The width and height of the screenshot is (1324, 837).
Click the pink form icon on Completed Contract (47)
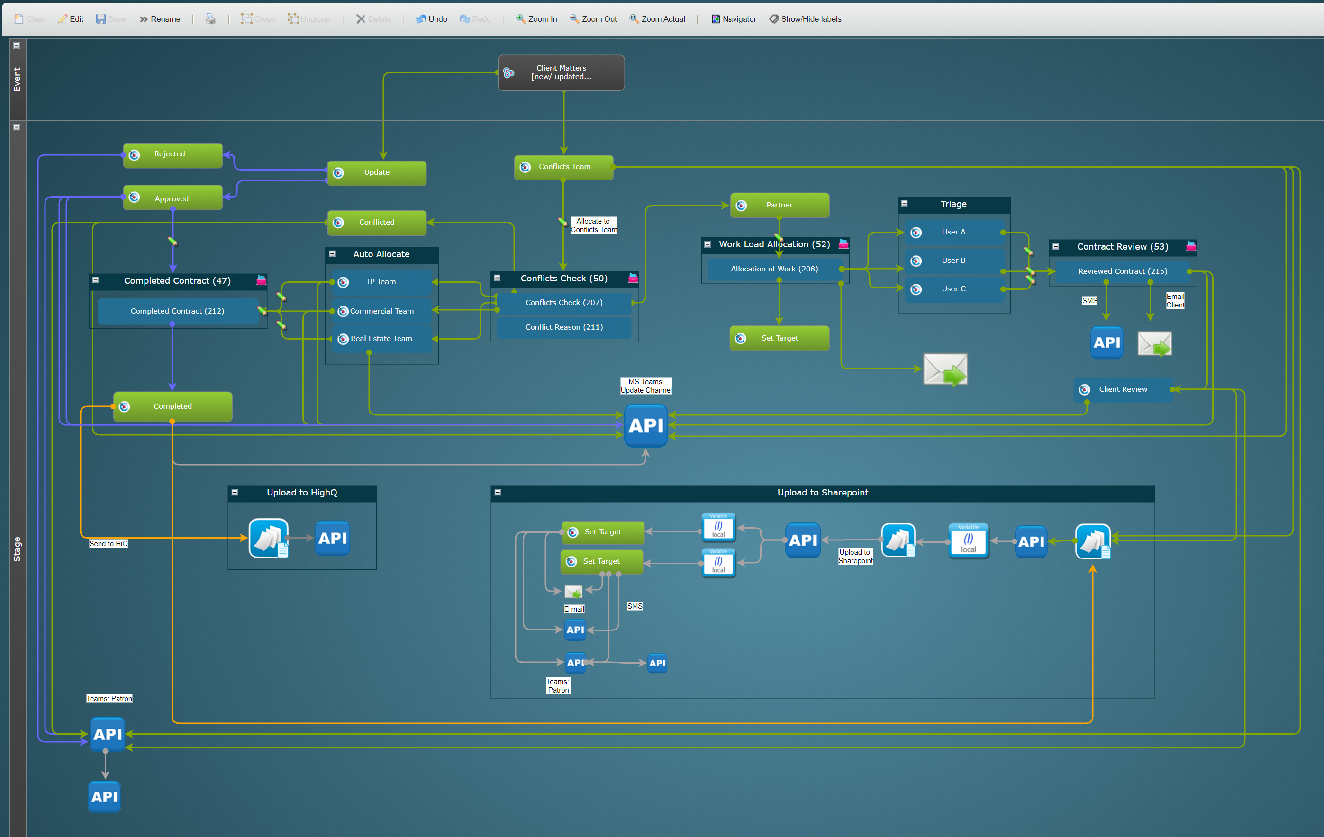click(x=261, y=280)
